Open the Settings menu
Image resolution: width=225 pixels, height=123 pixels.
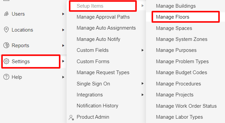[21, 61]
